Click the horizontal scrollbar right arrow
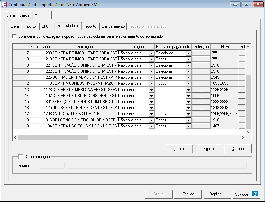Image resolution: width=265 pixels, height=202 pixels. coord(242,138)
